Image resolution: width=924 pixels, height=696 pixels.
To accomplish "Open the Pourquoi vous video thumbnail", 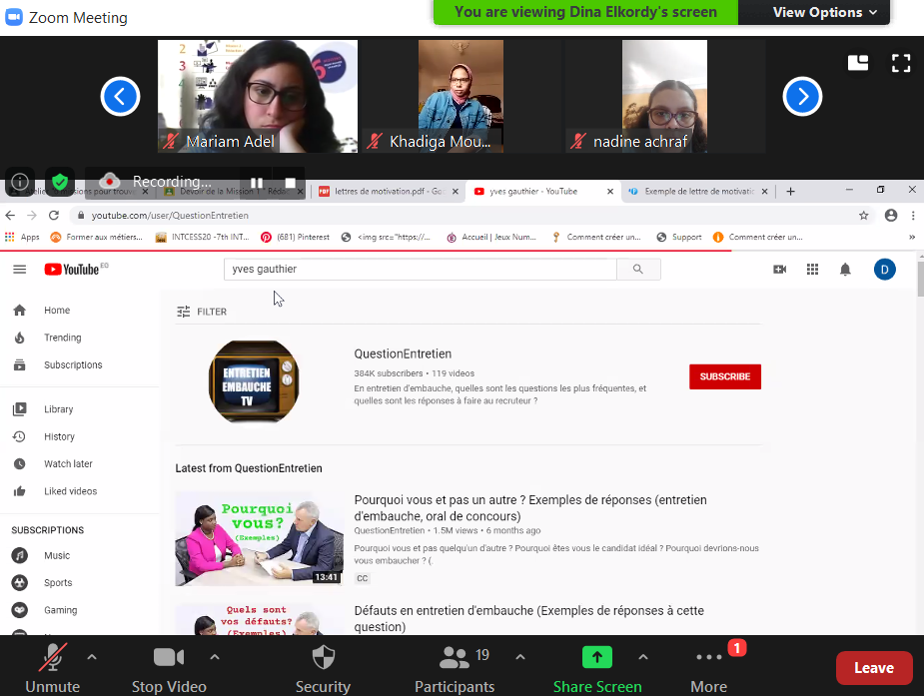I will pos(260,538).
